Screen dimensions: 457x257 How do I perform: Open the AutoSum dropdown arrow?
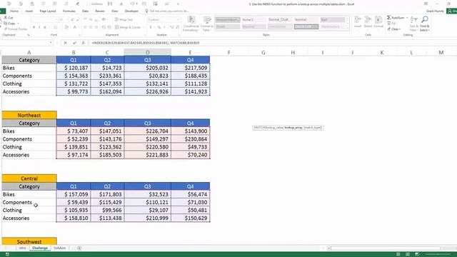[407, 18]
